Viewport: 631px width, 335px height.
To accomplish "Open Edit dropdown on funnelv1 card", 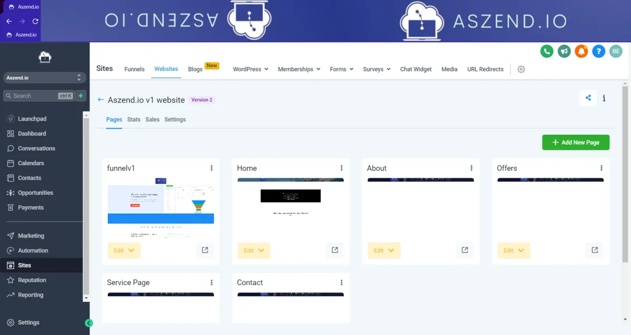I will [124, 250].
